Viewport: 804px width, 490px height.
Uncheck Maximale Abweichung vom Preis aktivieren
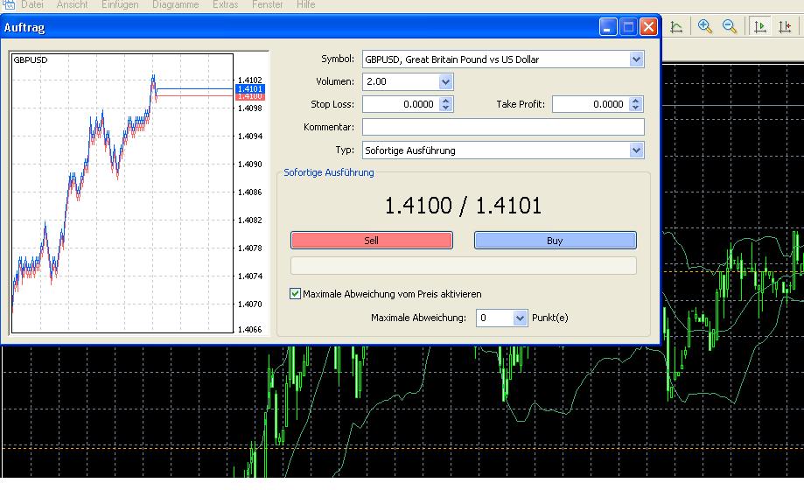[x=296, y=294]
